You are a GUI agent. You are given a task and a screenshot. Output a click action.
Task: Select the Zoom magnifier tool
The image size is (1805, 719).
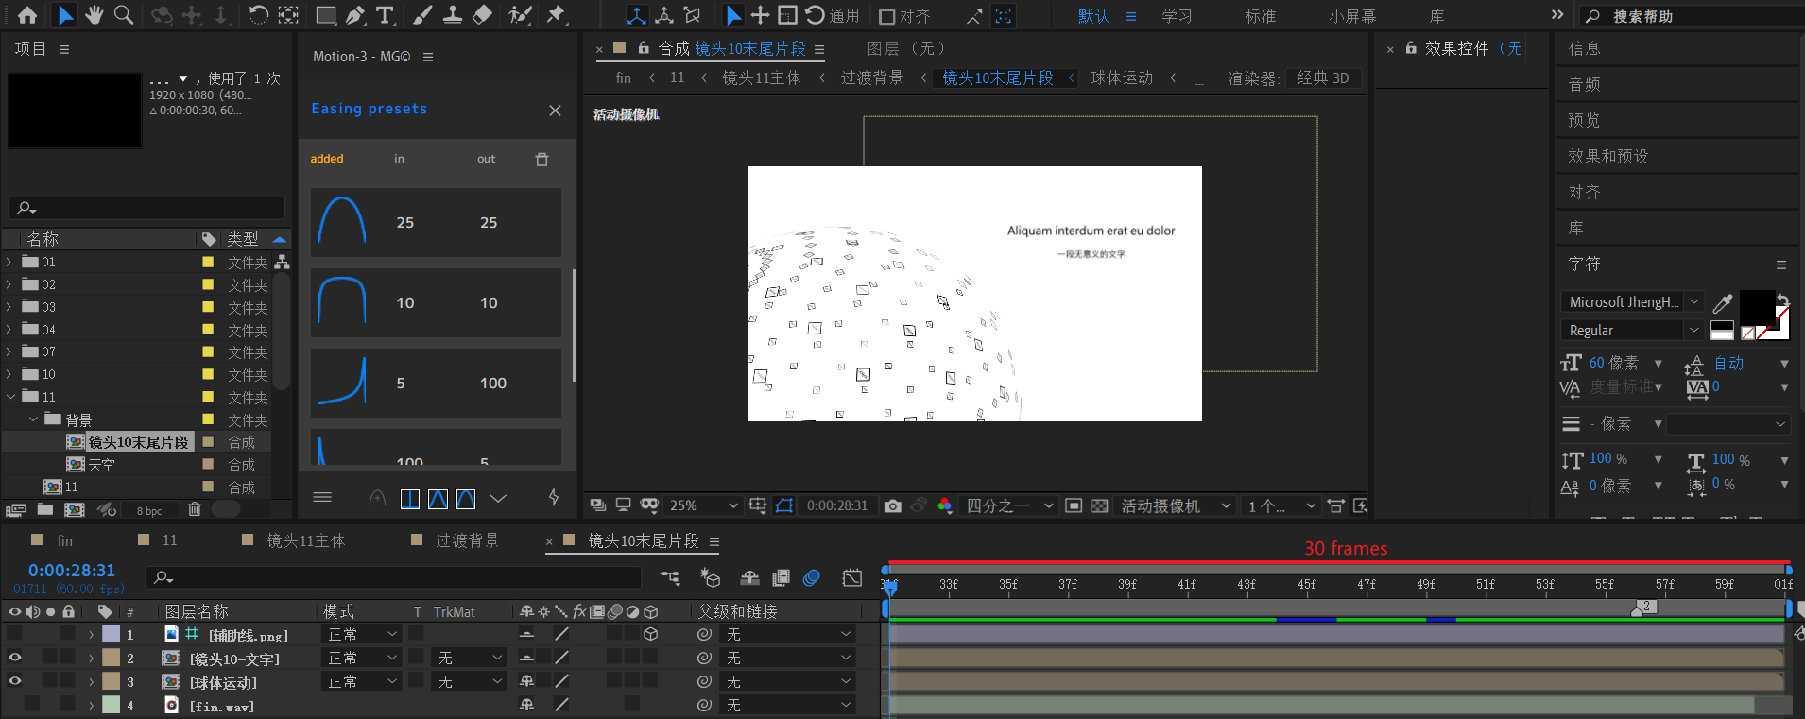point(124,15)
